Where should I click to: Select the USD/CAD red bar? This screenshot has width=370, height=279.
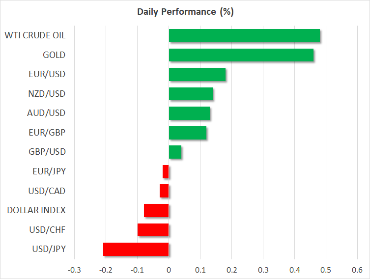click(x=164, y=191)
